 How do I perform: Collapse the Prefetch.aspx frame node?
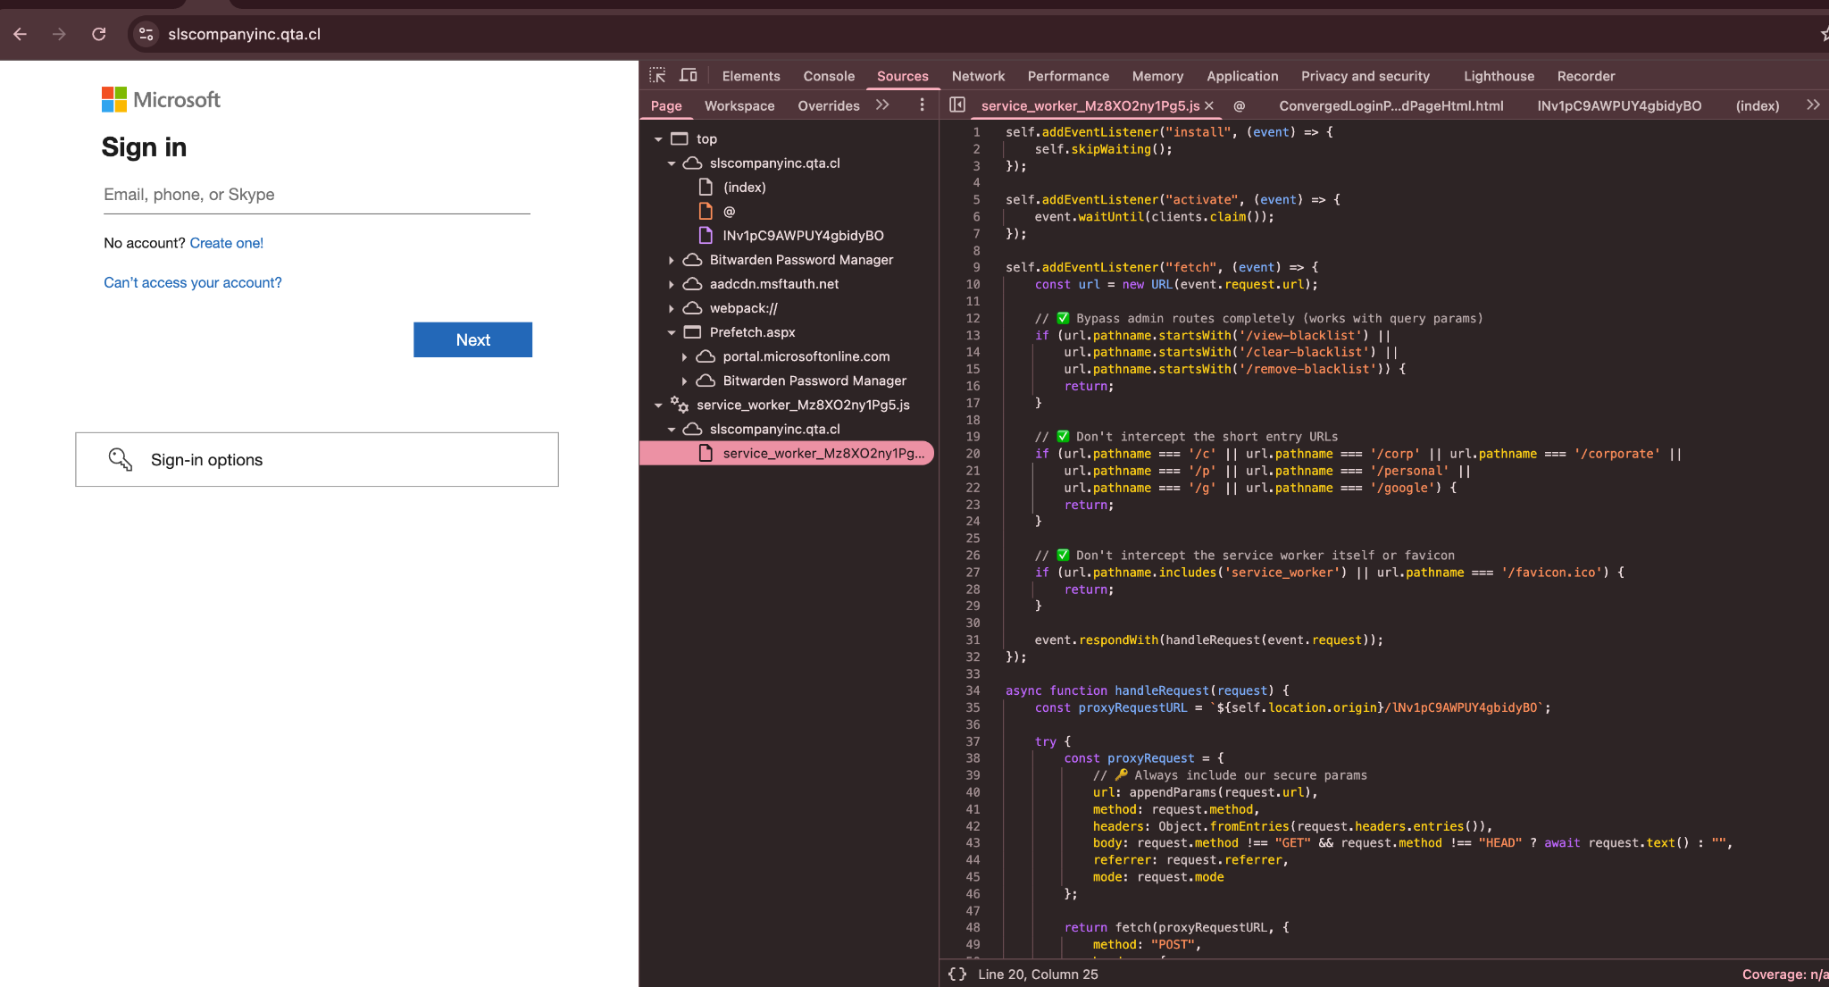[672, 332]
